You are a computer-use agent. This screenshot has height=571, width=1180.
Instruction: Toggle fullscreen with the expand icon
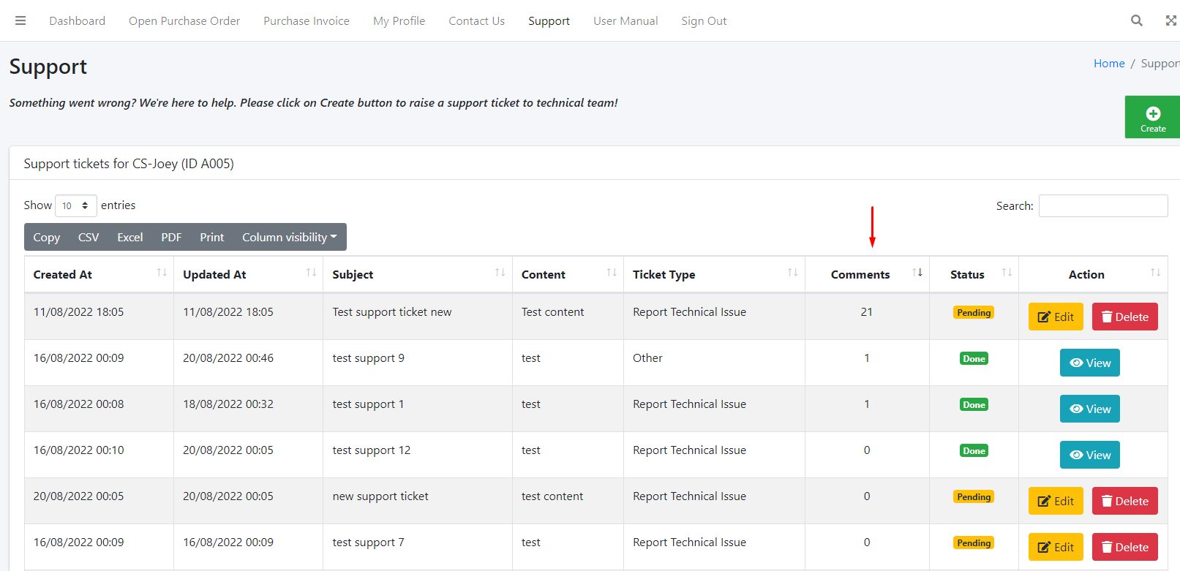pos(1170,20)
